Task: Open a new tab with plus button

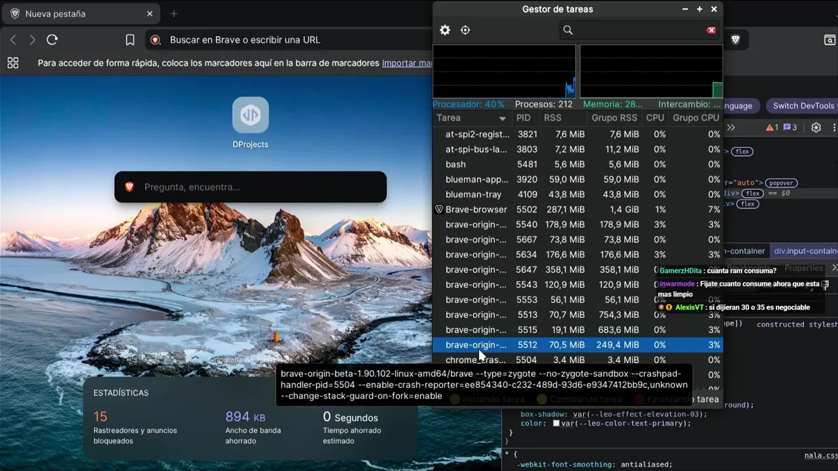Action: [x=173, y=14]
